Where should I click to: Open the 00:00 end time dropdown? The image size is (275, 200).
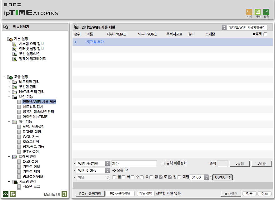click(x=222, y=177)
